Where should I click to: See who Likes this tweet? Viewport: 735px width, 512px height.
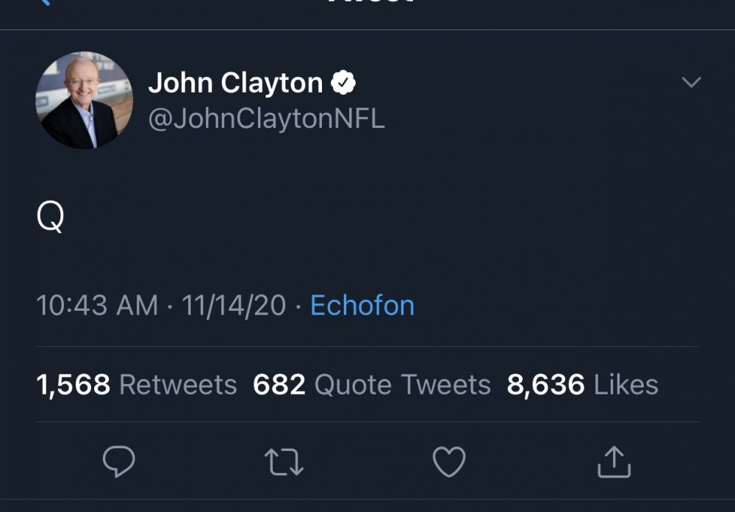[x=625, y=385]
